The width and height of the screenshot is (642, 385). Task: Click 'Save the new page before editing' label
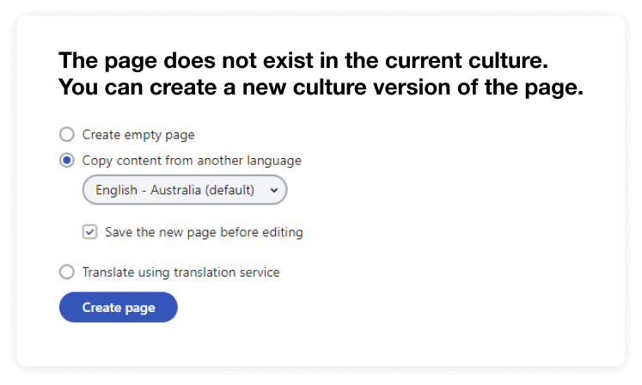point(204,232)
